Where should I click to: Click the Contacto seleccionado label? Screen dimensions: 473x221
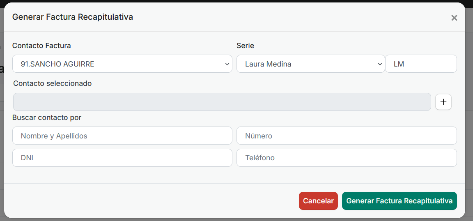click(x=52, y=83)
